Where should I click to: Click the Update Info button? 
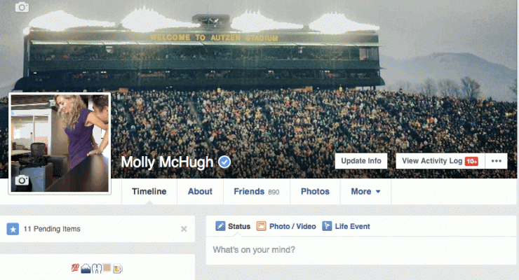tap(361, 161)
